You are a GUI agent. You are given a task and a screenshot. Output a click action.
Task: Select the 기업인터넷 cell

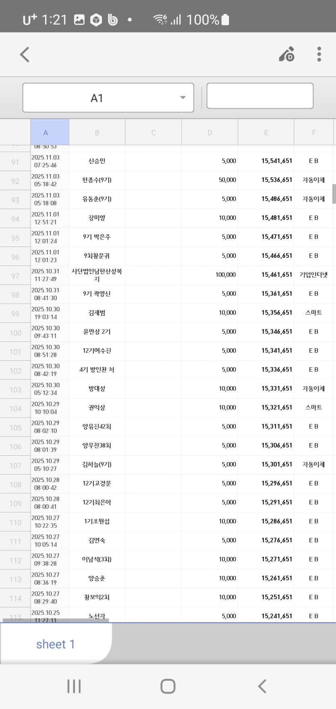coord(313,275)
